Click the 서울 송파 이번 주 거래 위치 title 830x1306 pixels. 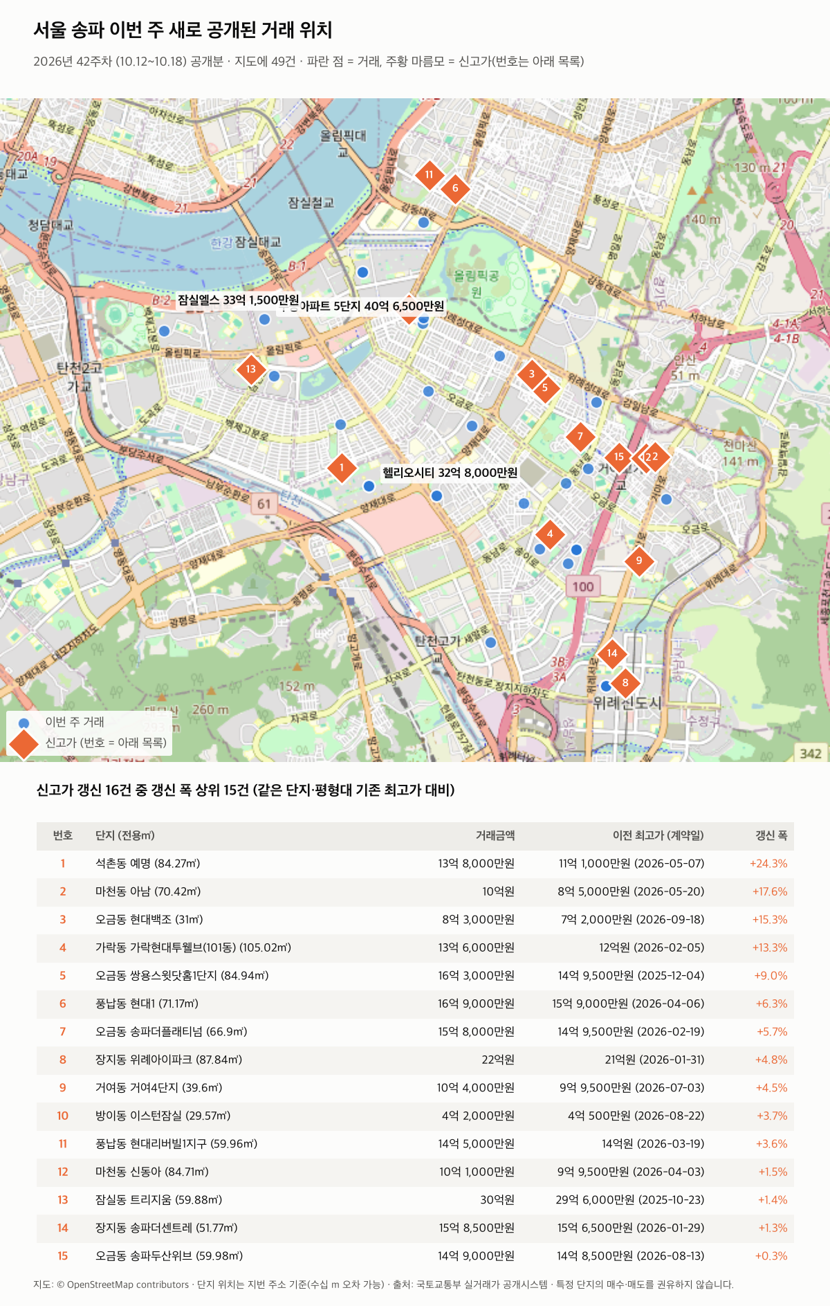coord(183,30)
